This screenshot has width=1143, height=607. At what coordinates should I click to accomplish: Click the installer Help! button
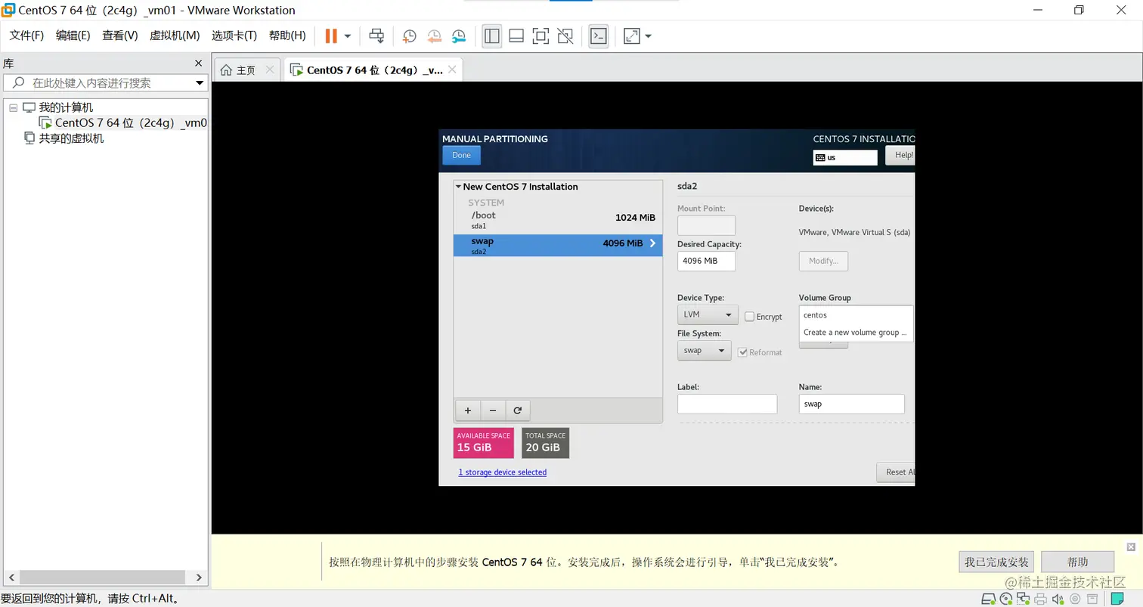[900, 156]
